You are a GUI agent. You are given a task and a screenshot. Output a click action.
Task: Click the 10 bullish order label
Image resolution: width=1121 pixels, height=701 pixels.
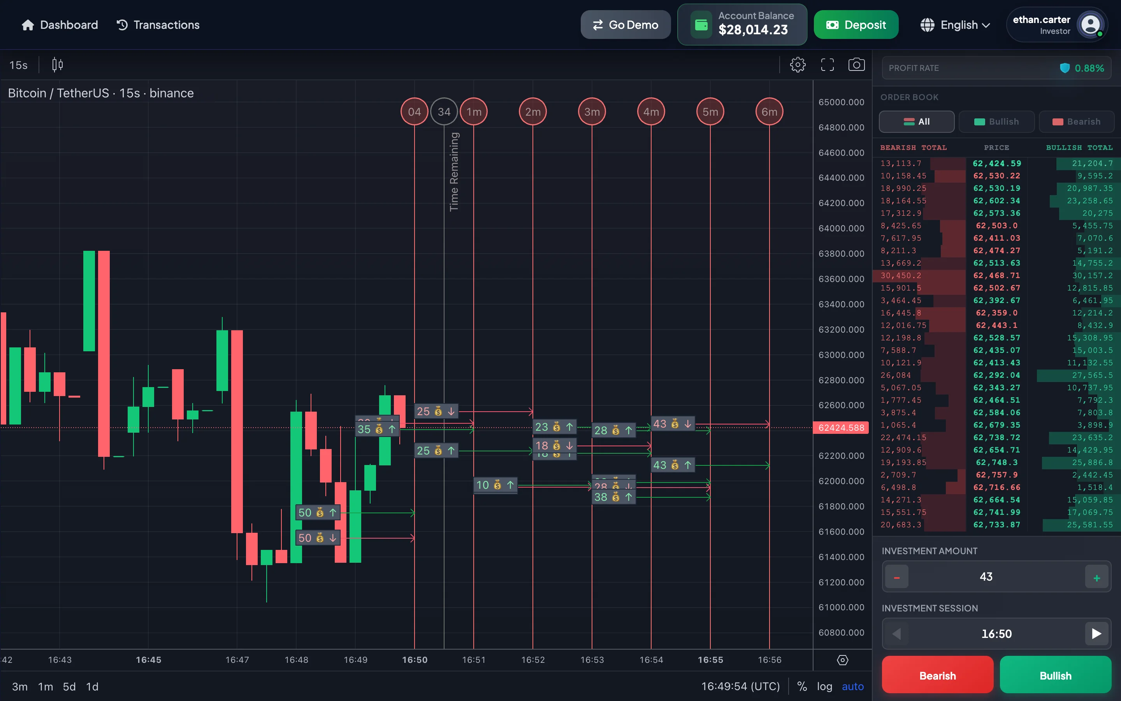495,485
